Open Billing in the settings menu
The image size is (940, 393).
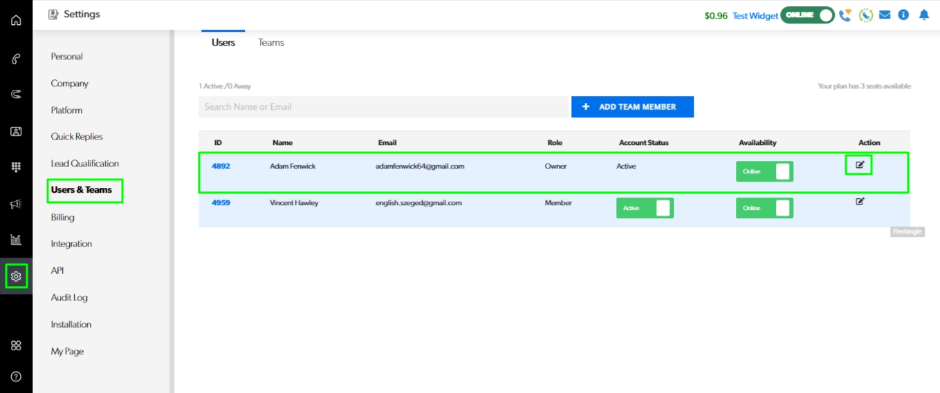(62, 218)
